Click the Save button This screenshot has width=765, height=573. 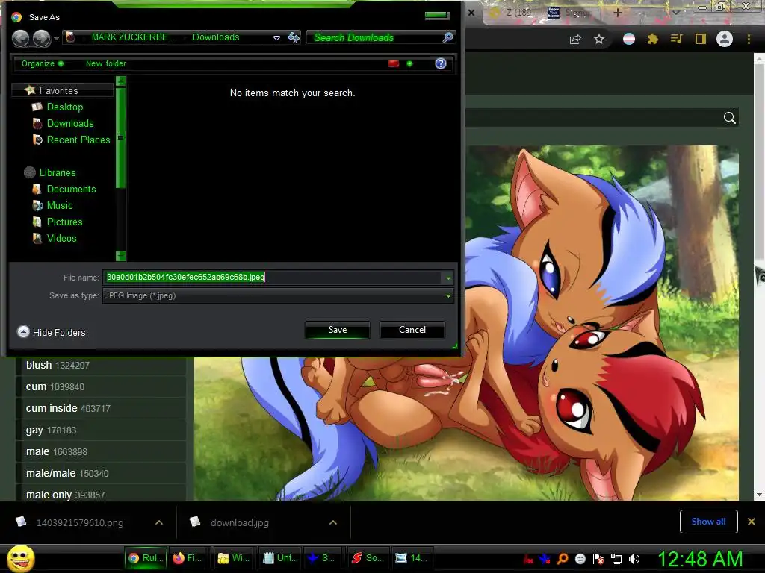(x=338, y=330)
